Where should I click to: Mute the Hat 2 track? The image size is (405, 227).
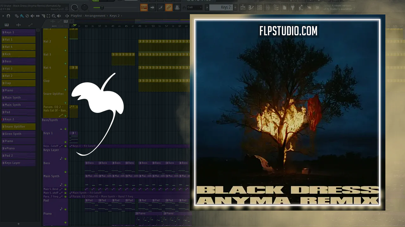tap(65, 50)
